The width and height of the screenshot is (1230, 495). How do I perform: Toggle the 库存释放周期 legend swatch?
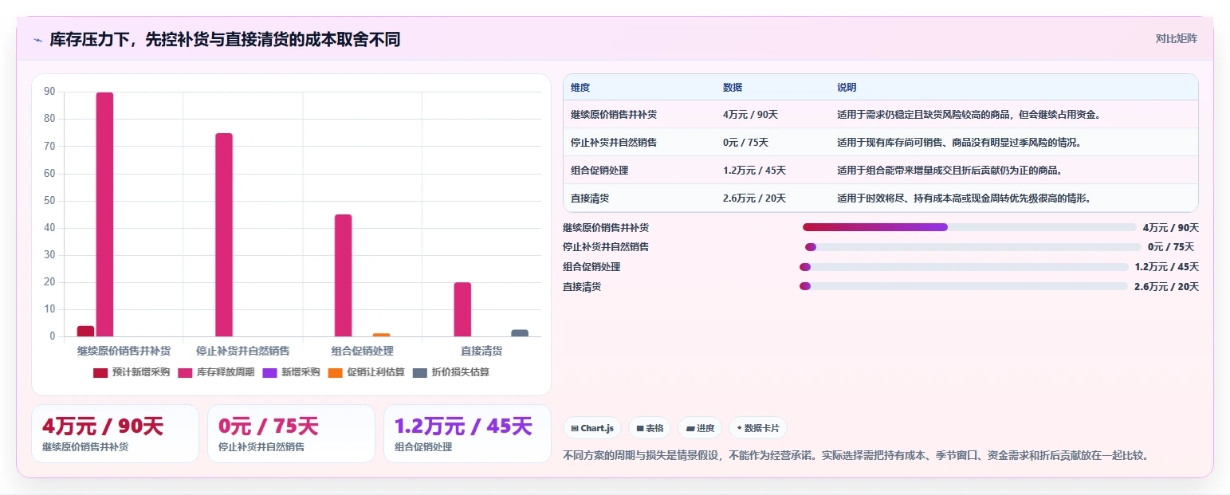click(185, 372)
